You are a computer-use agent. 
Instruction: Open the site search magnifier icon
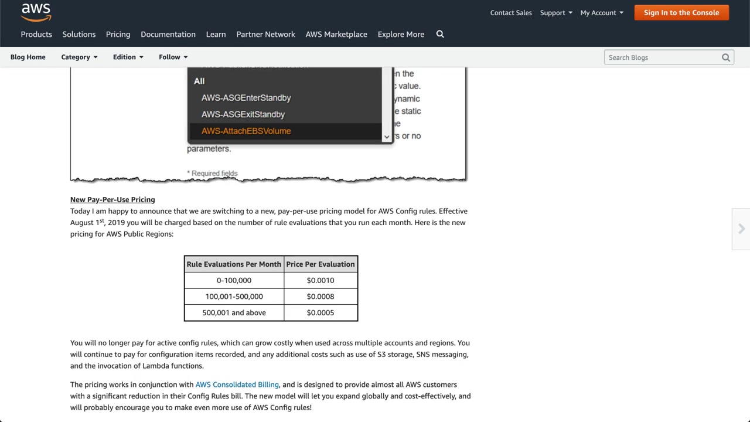(x=440, y=34)
